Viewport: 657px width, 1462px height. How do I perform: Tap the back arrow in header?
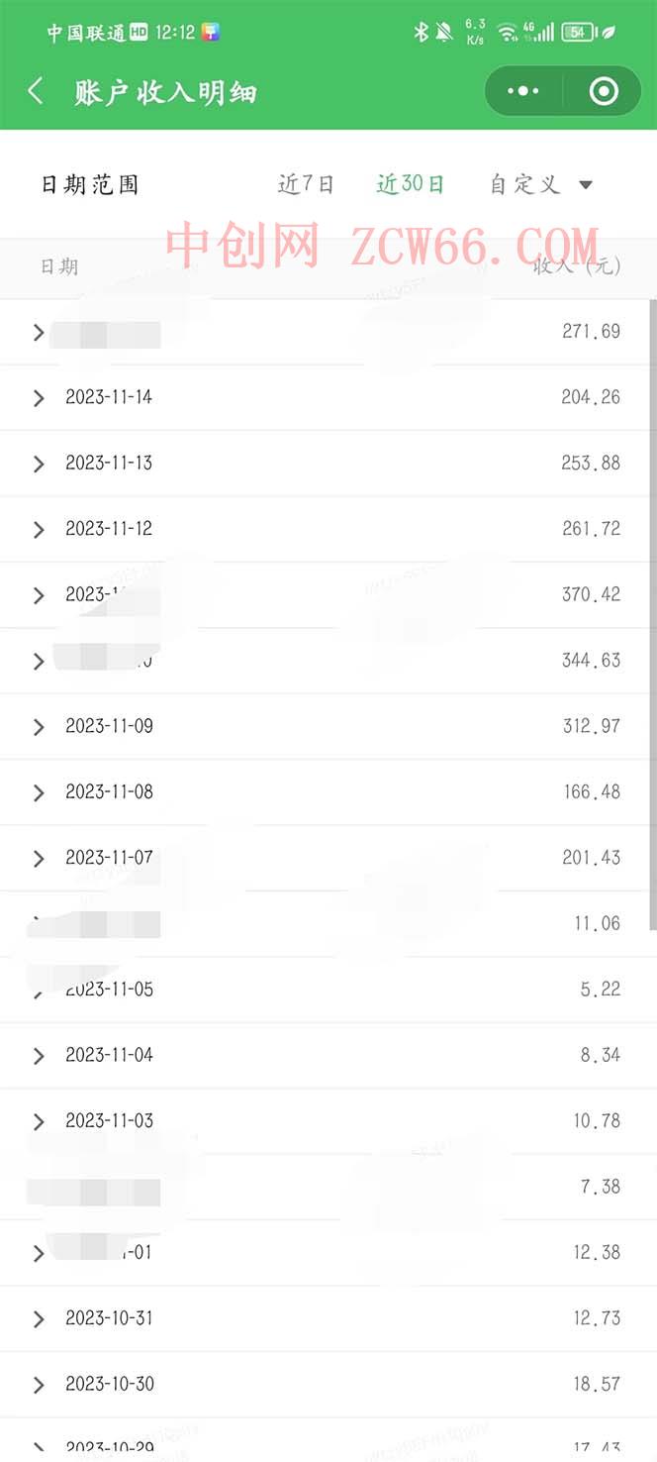point(36,92)
